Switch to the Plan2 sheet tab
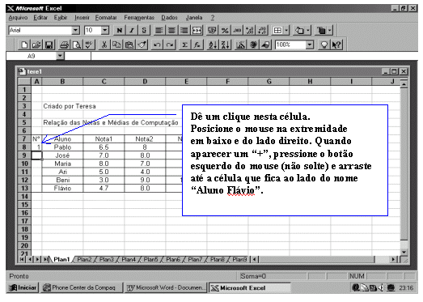Screen dimensions: 423x302 pyautogui.click(x=84, y=260)
